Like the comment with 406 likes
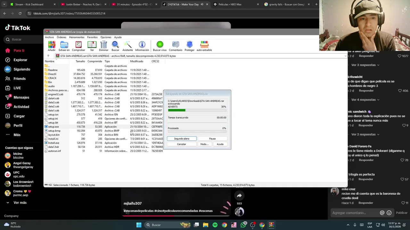Screen dimensions: 410x230 tap(399, 91)
